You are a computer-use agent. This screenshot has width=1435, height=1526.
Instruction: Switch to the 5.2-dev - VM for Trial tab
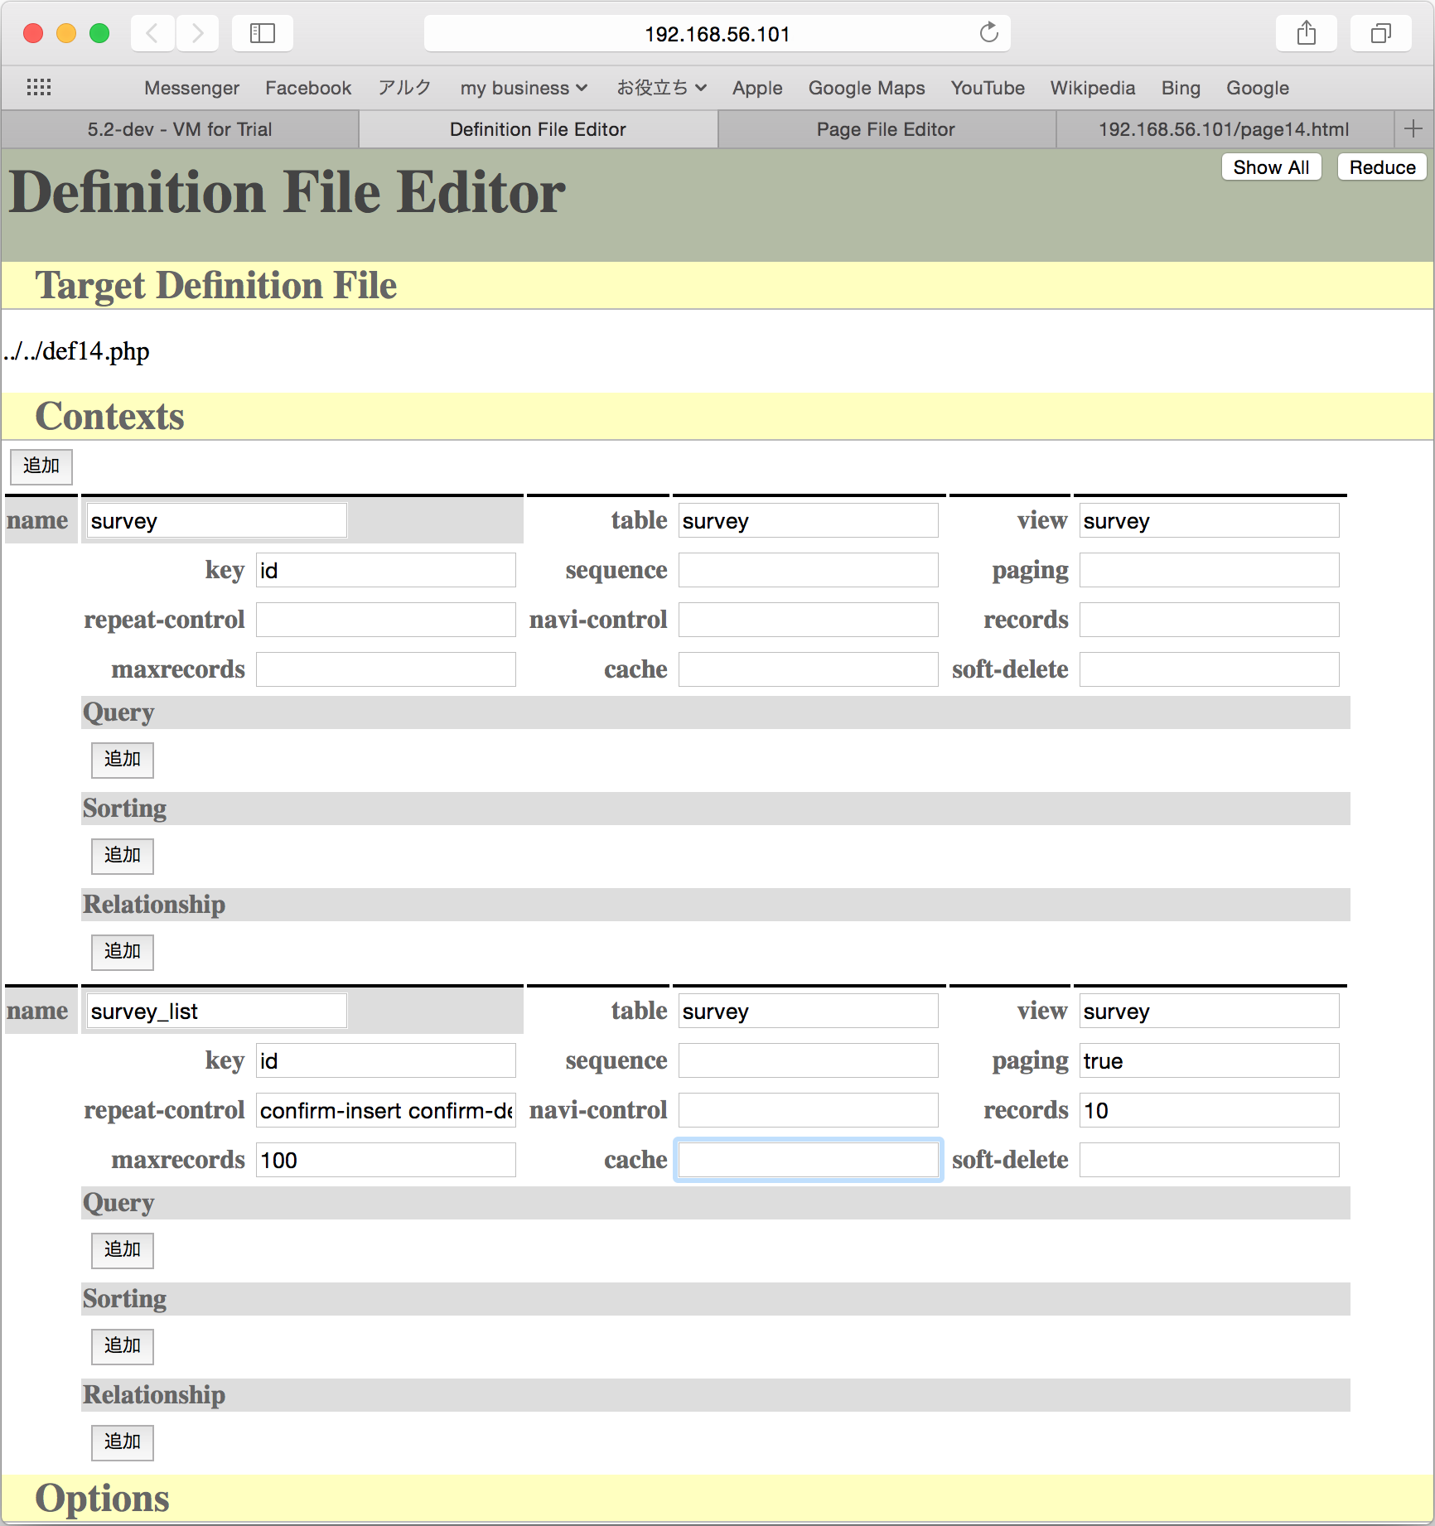click(180, 129)
